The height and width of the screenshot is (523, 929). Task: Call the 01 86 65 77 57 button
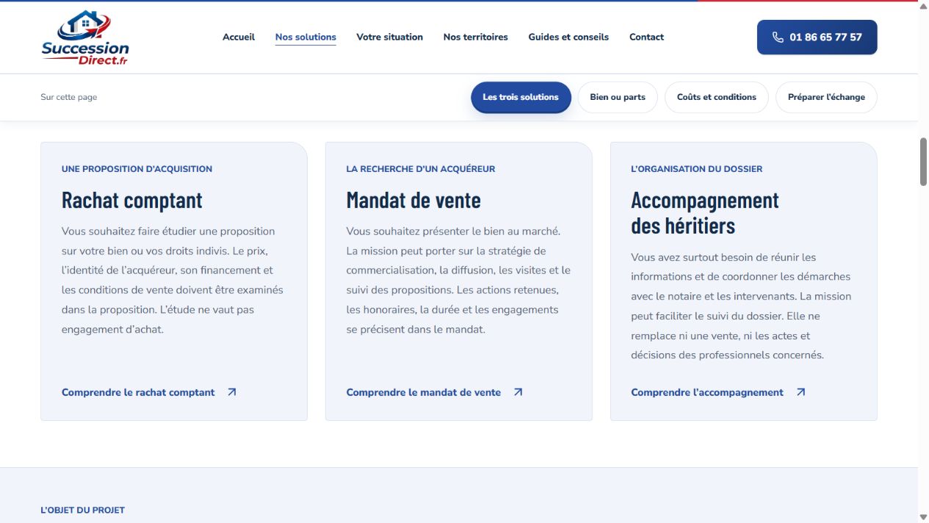[817, 37]
